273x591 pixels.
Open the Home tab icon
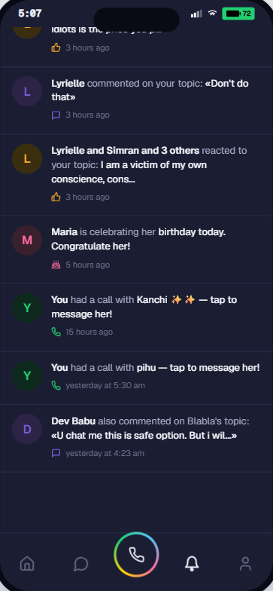click(x=27, y=564)
